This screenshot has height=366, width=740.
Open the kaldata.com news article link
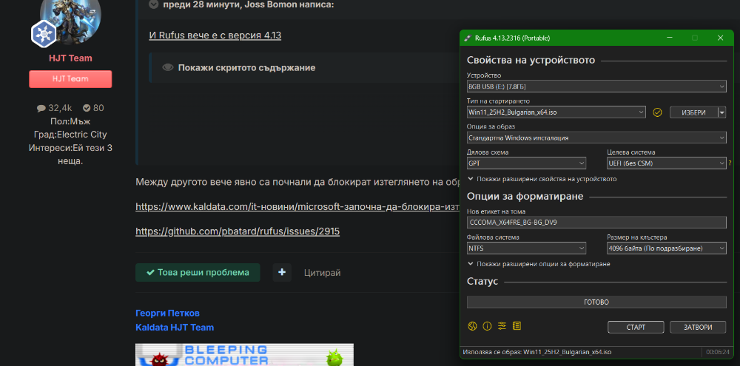(297, 206)
